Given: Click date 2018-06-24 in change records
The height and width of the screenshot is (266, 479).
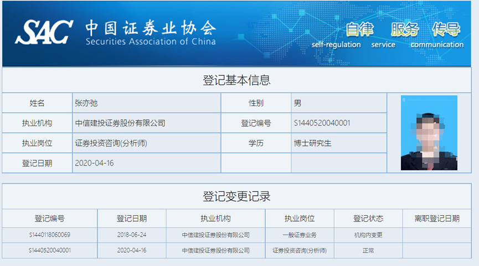Looking at the screenshot, I should [132, 235].
